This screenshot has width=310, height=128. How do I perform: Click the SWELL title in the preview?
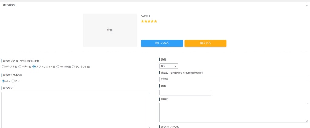(146, 16)
